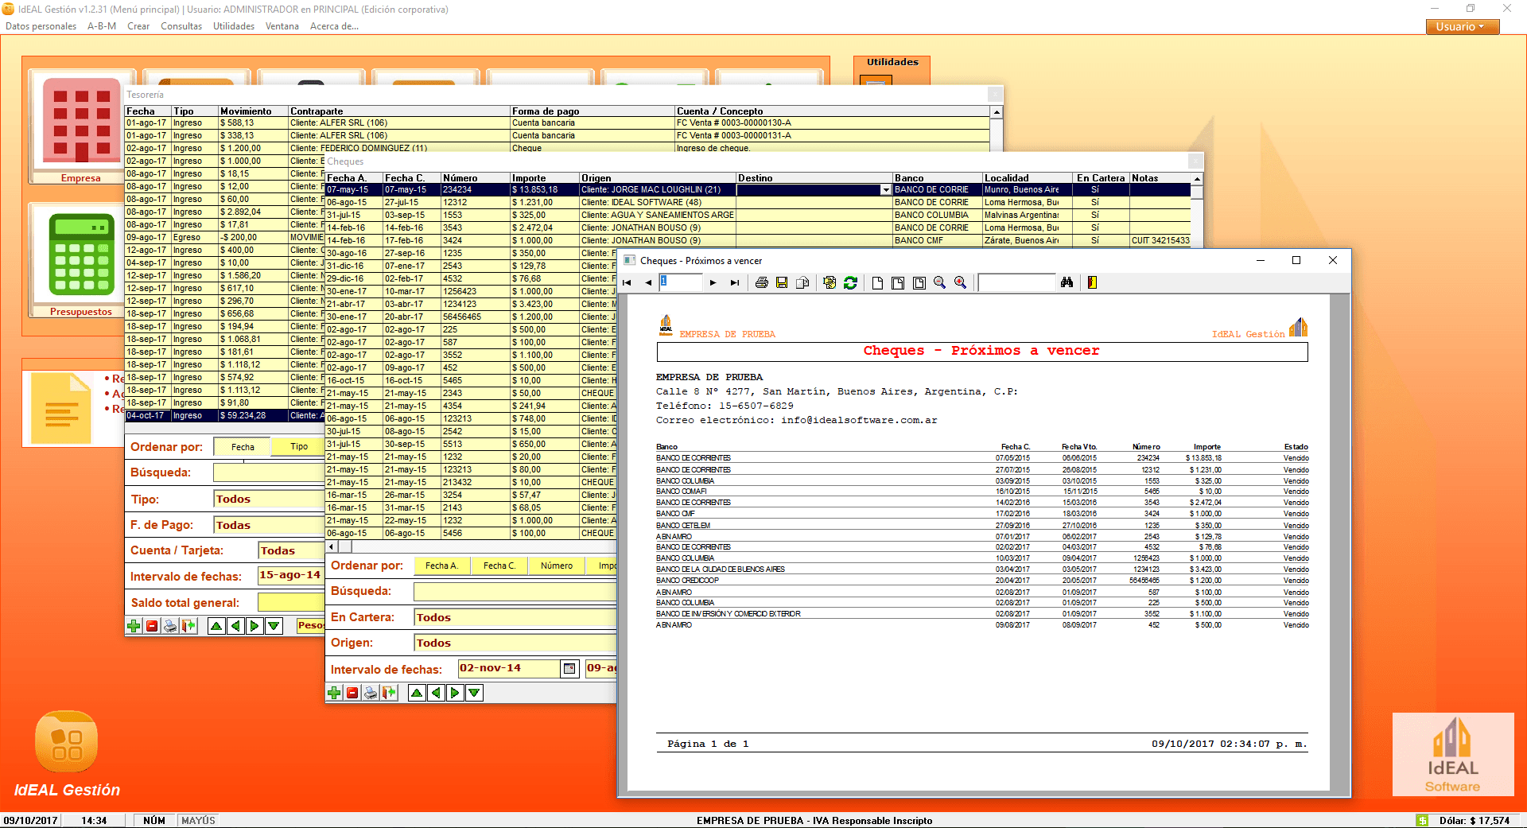
Task: Open the Datos personales menu
Action: click(x=41, y=26)
